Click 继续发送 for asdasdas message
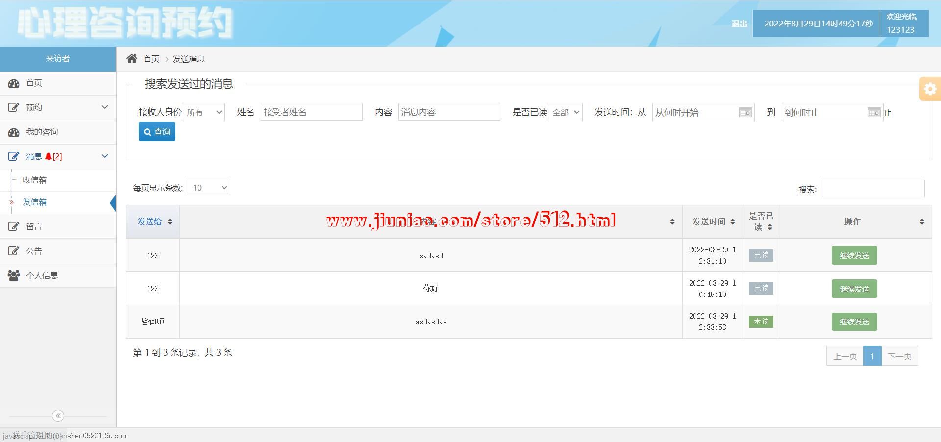This screenshot has width=941, height=442. [854, 322]
